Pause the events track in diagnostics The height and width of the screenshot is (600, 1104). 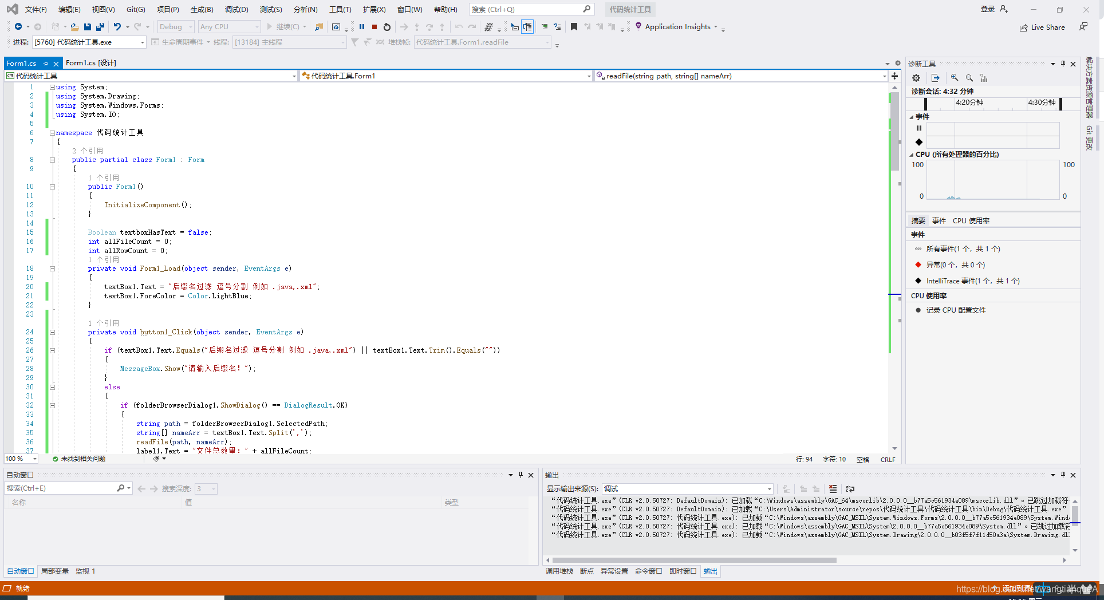[x=919, y=128]
